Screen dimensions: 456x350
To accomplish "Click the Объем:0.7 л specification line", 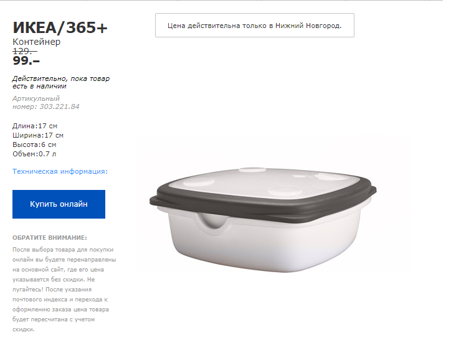I will click(x=34, y=154).
